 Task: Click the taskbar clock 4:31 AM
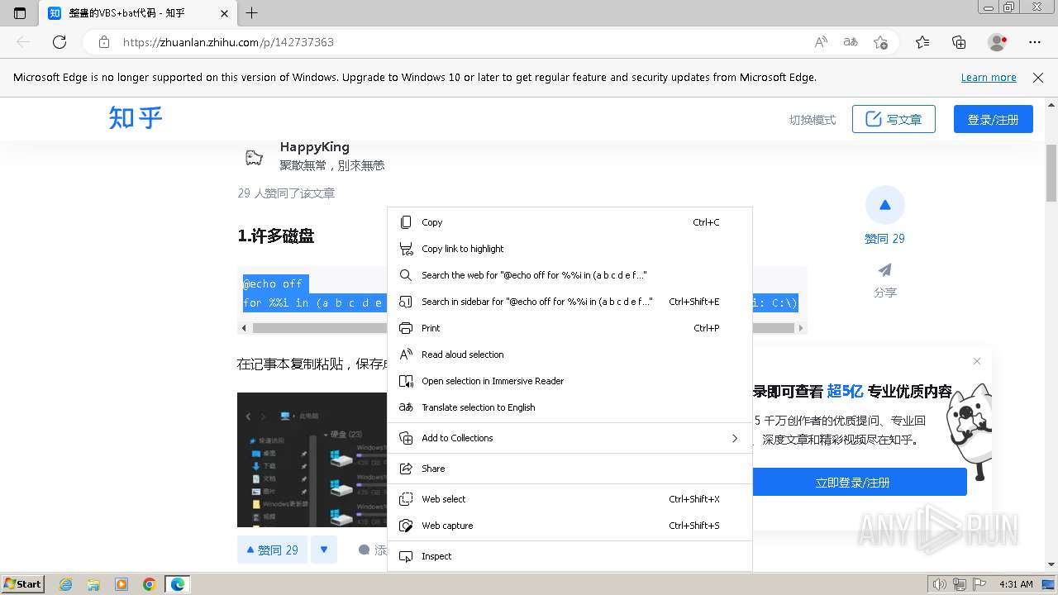pyautogui.click(x=1016, y=584)
